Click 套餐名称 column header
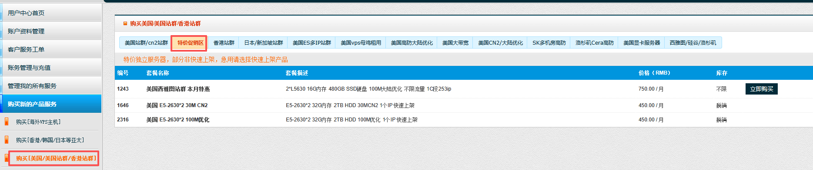Image resolution: width=813 pixels, height=170 pixels. point(157,73)
